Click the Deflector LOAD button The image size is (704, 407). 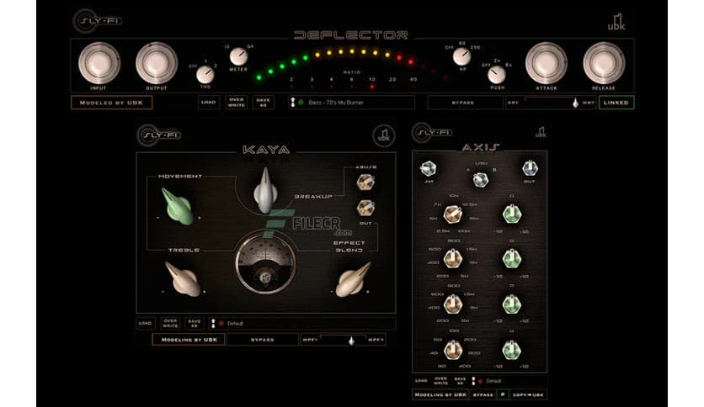coord(208,103)
